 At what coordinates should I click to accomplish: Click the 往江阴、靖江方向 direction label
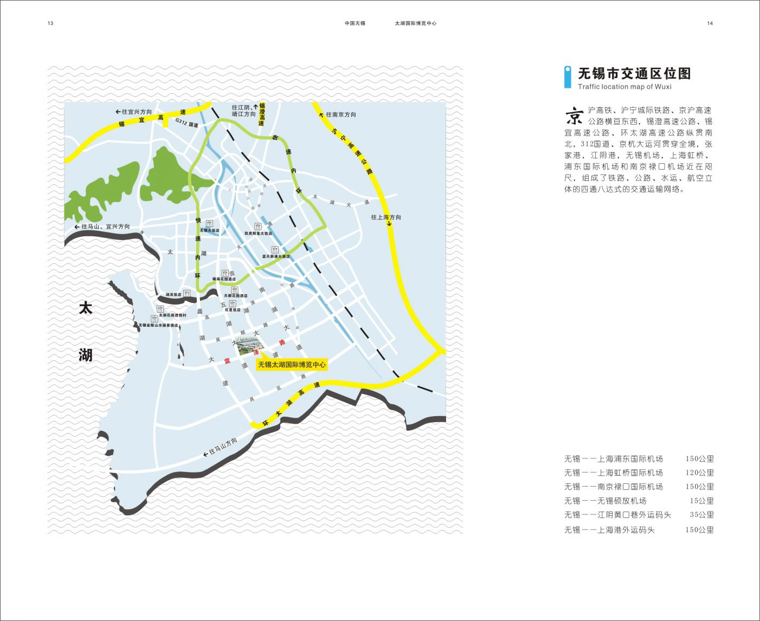(244, 111)
